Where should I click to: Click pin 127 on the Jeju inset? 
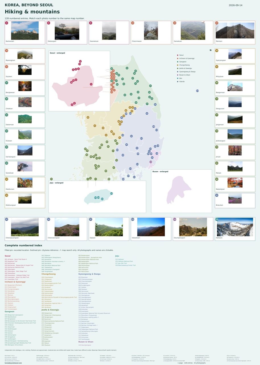pos(112,193)
